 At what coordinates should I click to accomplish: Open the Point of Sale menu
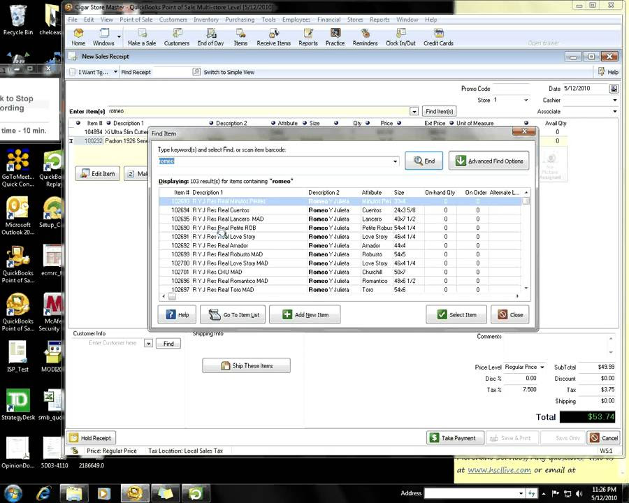click(x=136, y=20)
